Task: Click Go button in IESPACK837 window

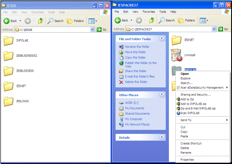Action: pyautogui.click(x=223, y=29)
